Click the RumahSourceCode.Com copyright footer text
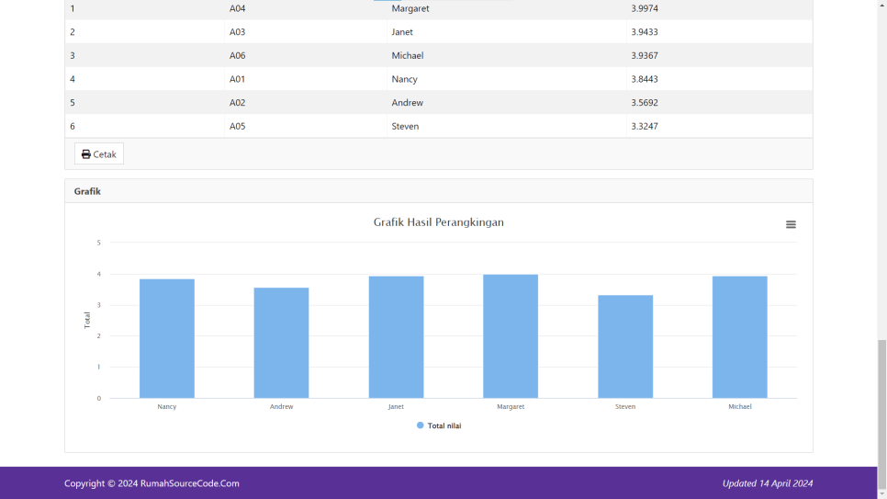This screenshot has height=499, width=887. click(152, 483)
